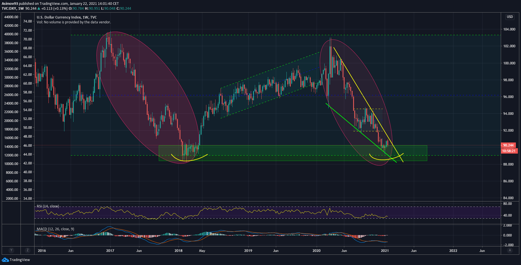Click the 2021 marker on the time axis

click(x=384, y=251)
